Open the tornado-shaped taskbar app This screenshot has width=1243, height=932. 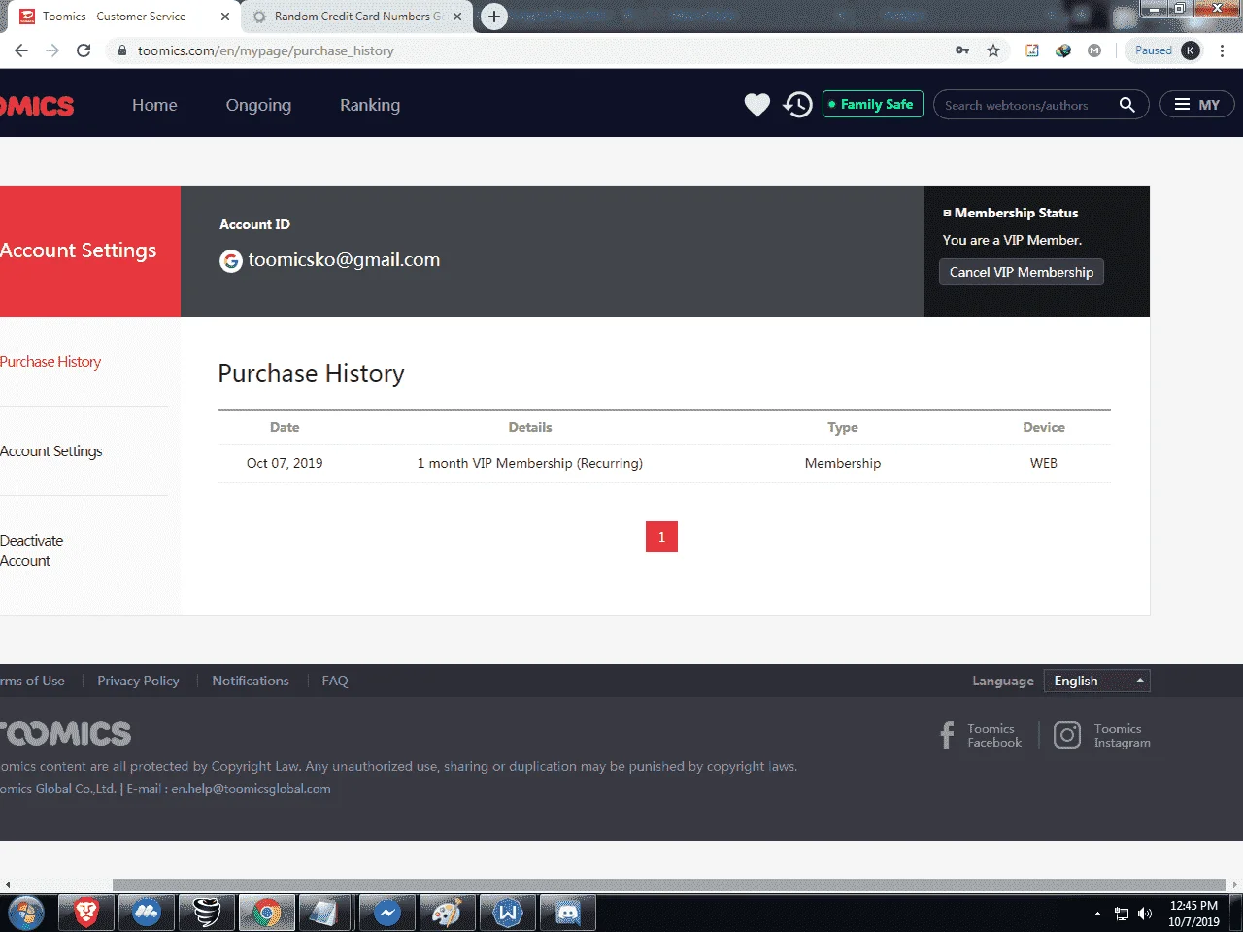[206, 913]
